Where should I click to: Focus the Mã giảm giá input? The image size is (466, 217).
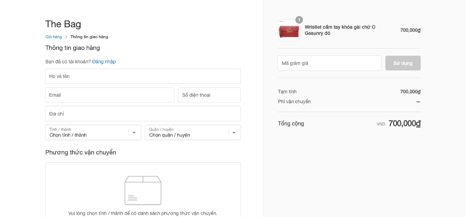(x=329, y=63)
